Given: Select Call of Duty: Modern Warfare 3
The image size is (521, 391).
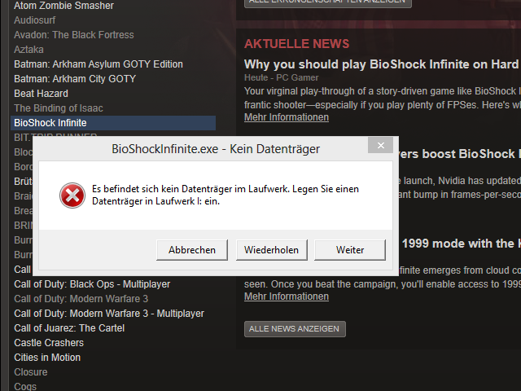Looking at the screenshot, I should [x=81, y=299].
